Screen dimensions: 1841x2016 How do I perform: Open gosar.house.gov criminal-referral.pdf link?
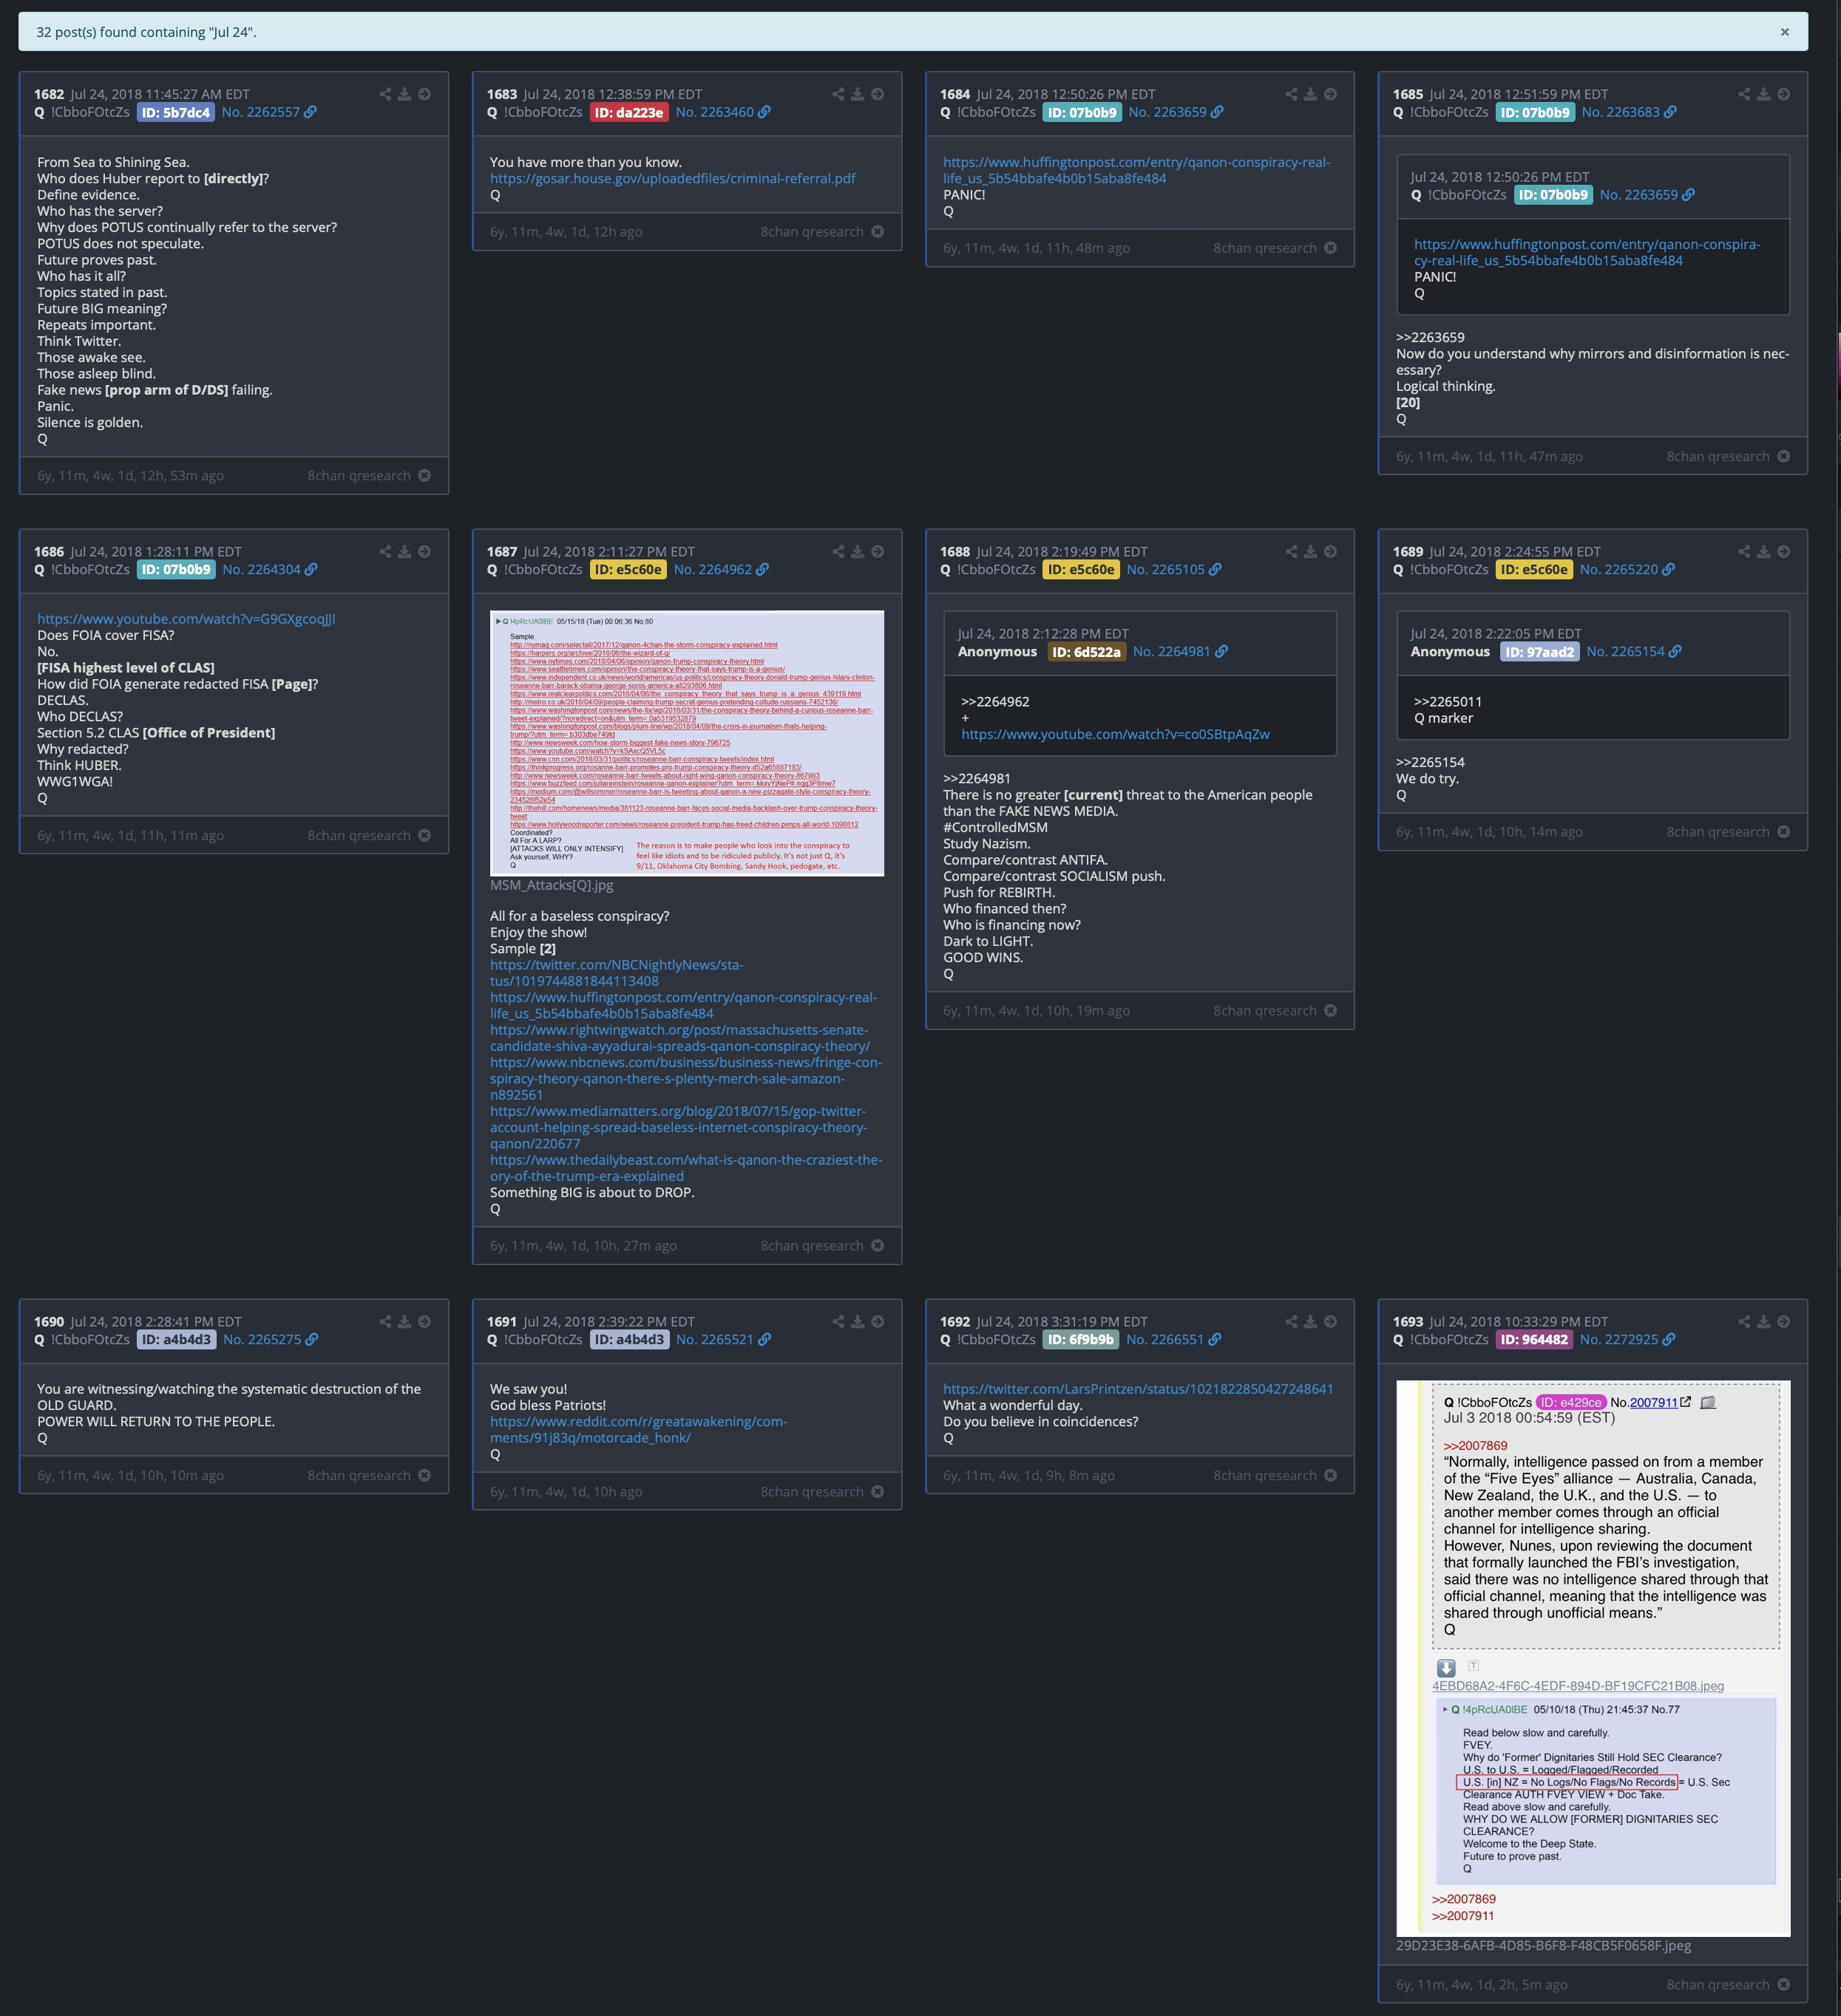click(x=672, y=178)
